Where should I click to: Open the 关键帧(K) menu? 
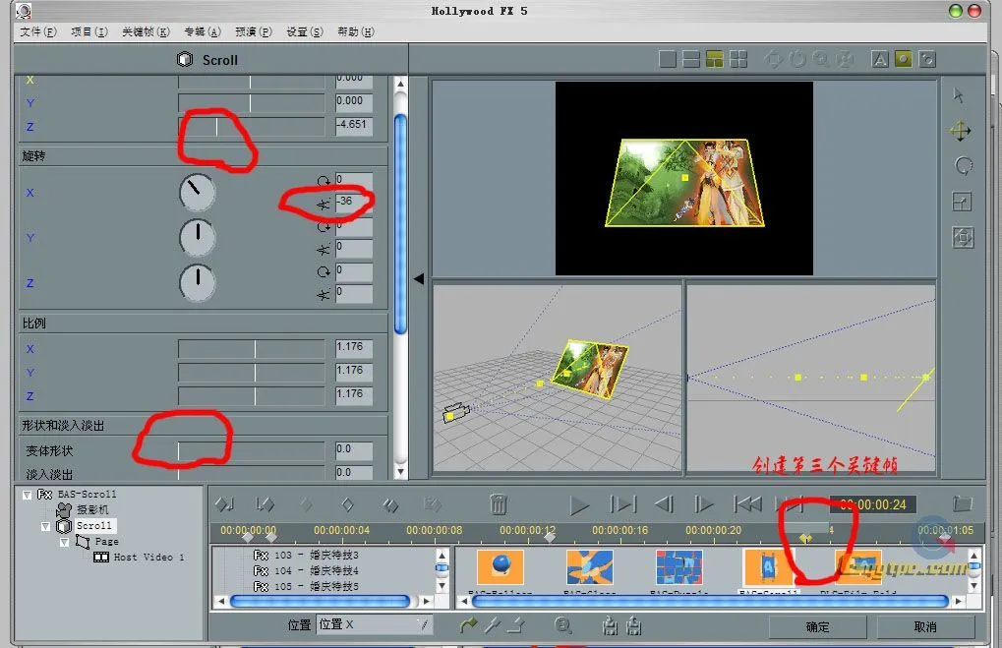coord(146,31)
